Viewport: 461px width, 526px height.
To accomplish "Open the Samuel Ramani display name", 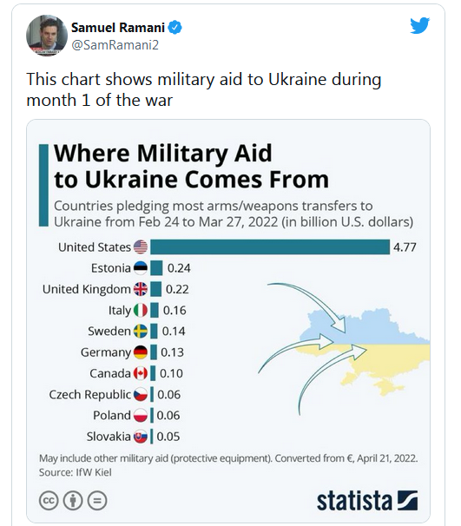I will point(118,28).
